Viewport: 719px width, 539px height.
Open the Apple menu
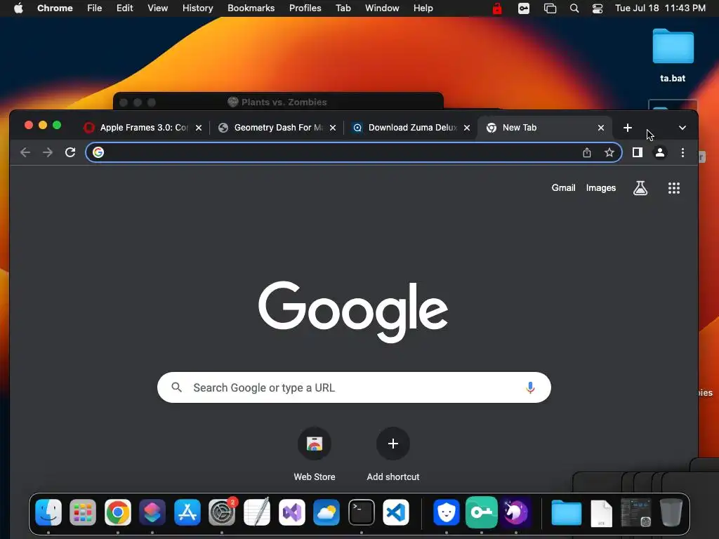click(x=18, y=8)
